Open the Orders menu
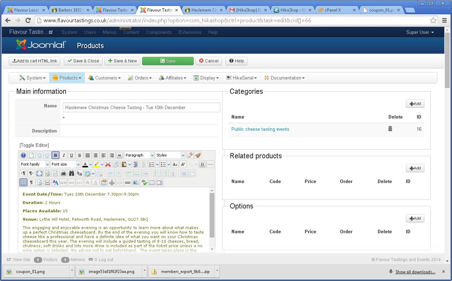The height and width of the screenshot is (281, 452). tap(140, 78)
